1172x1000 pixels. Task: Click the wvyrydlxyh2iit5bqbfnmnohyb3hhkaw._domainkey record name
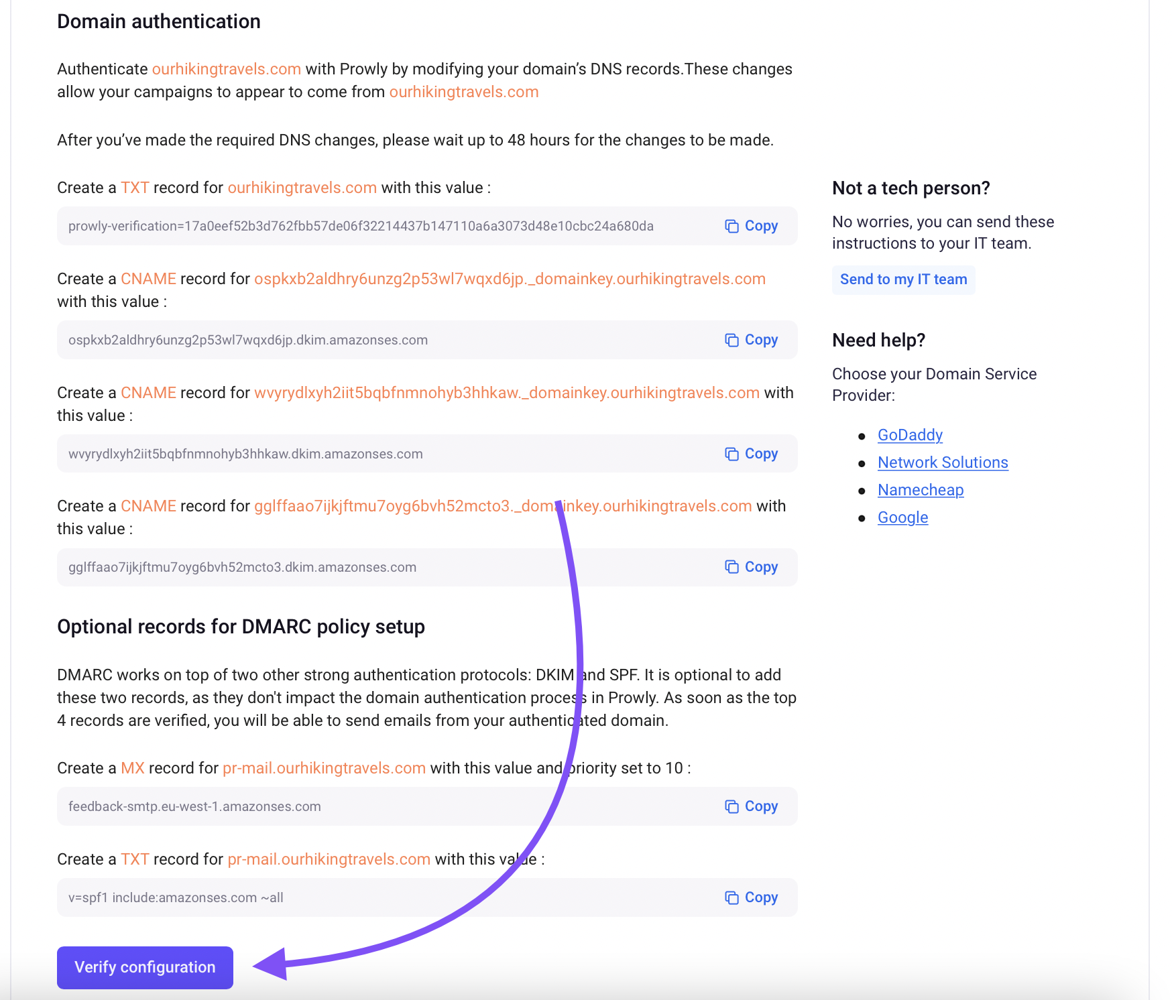[507, 393]
